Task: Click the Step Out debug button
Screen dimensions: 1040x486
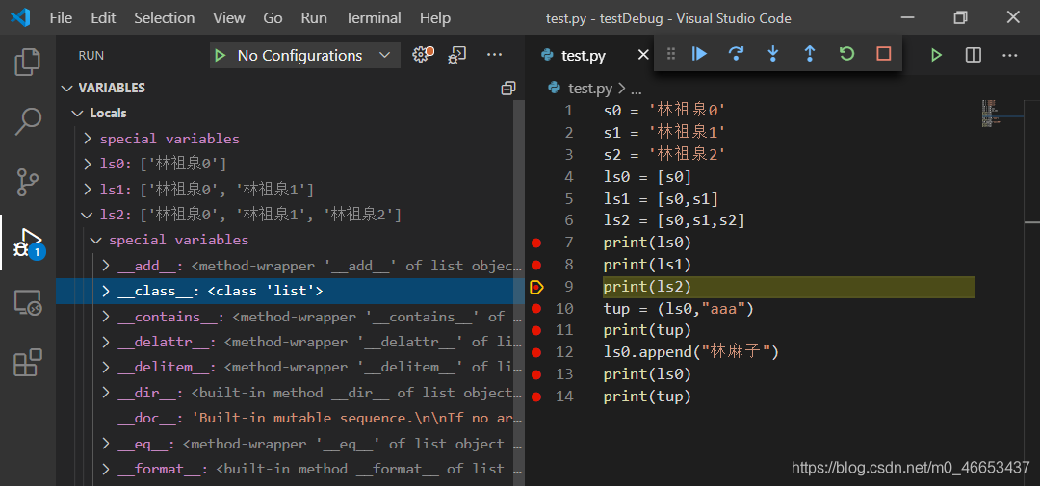Action: click(810, 54)
